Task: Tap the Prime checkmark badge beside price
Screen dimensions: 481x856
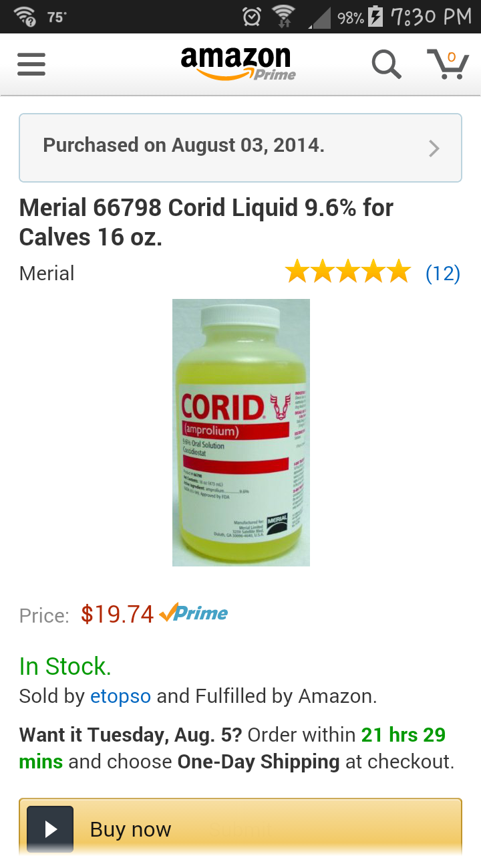Action: click(x=194, y=613)
